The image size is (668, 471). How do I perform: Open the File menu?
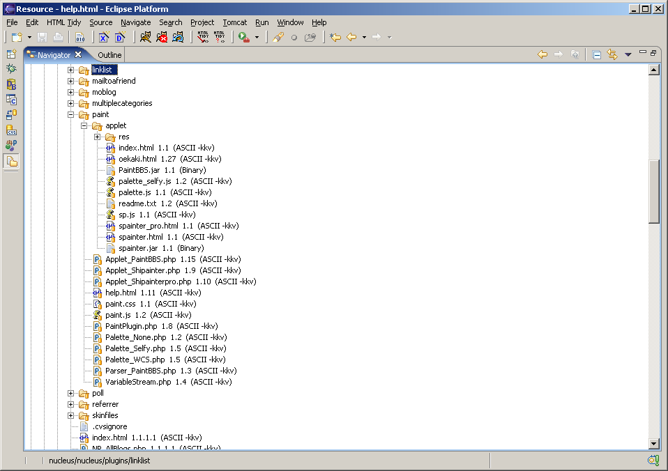pos(12,22)
